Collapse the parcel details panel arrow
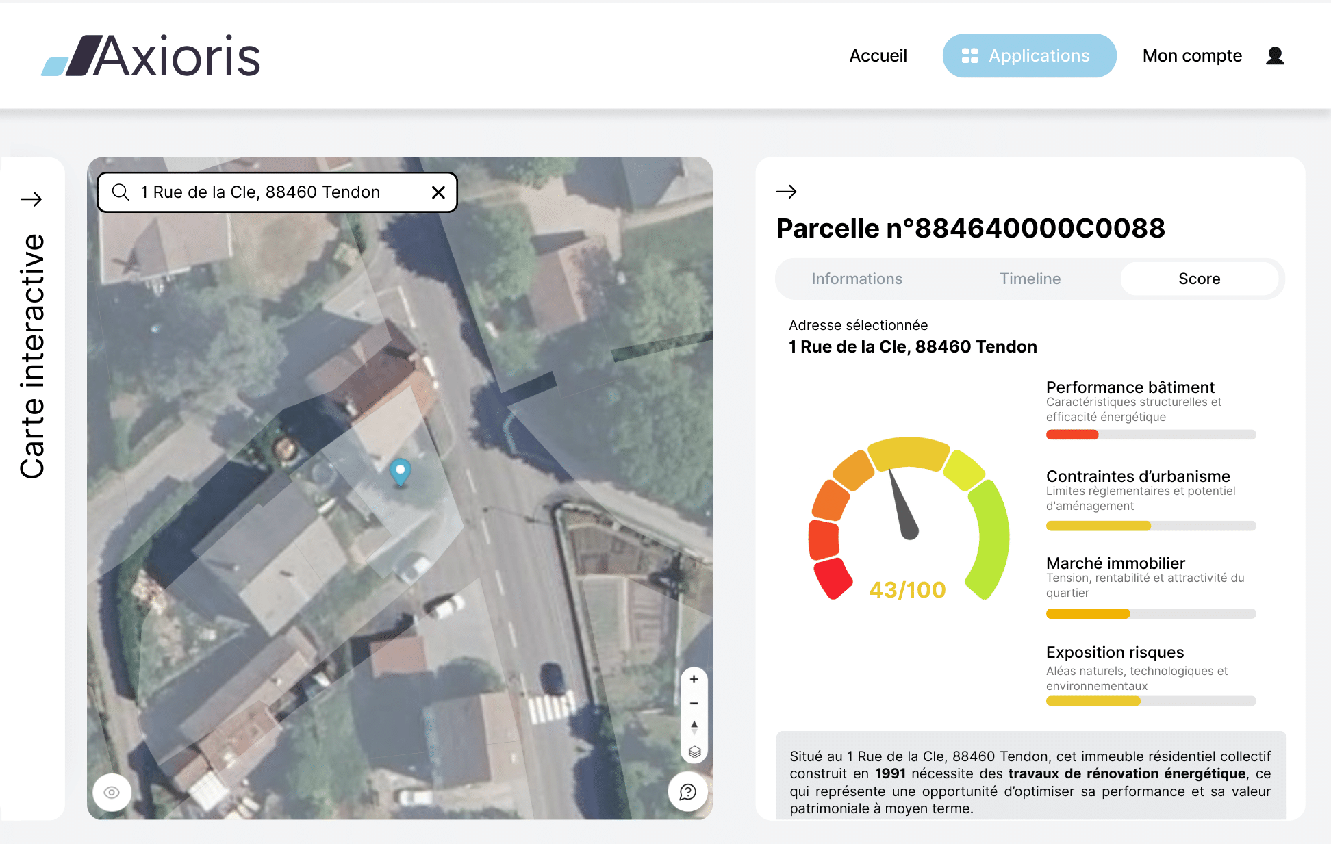 (786, 192)
